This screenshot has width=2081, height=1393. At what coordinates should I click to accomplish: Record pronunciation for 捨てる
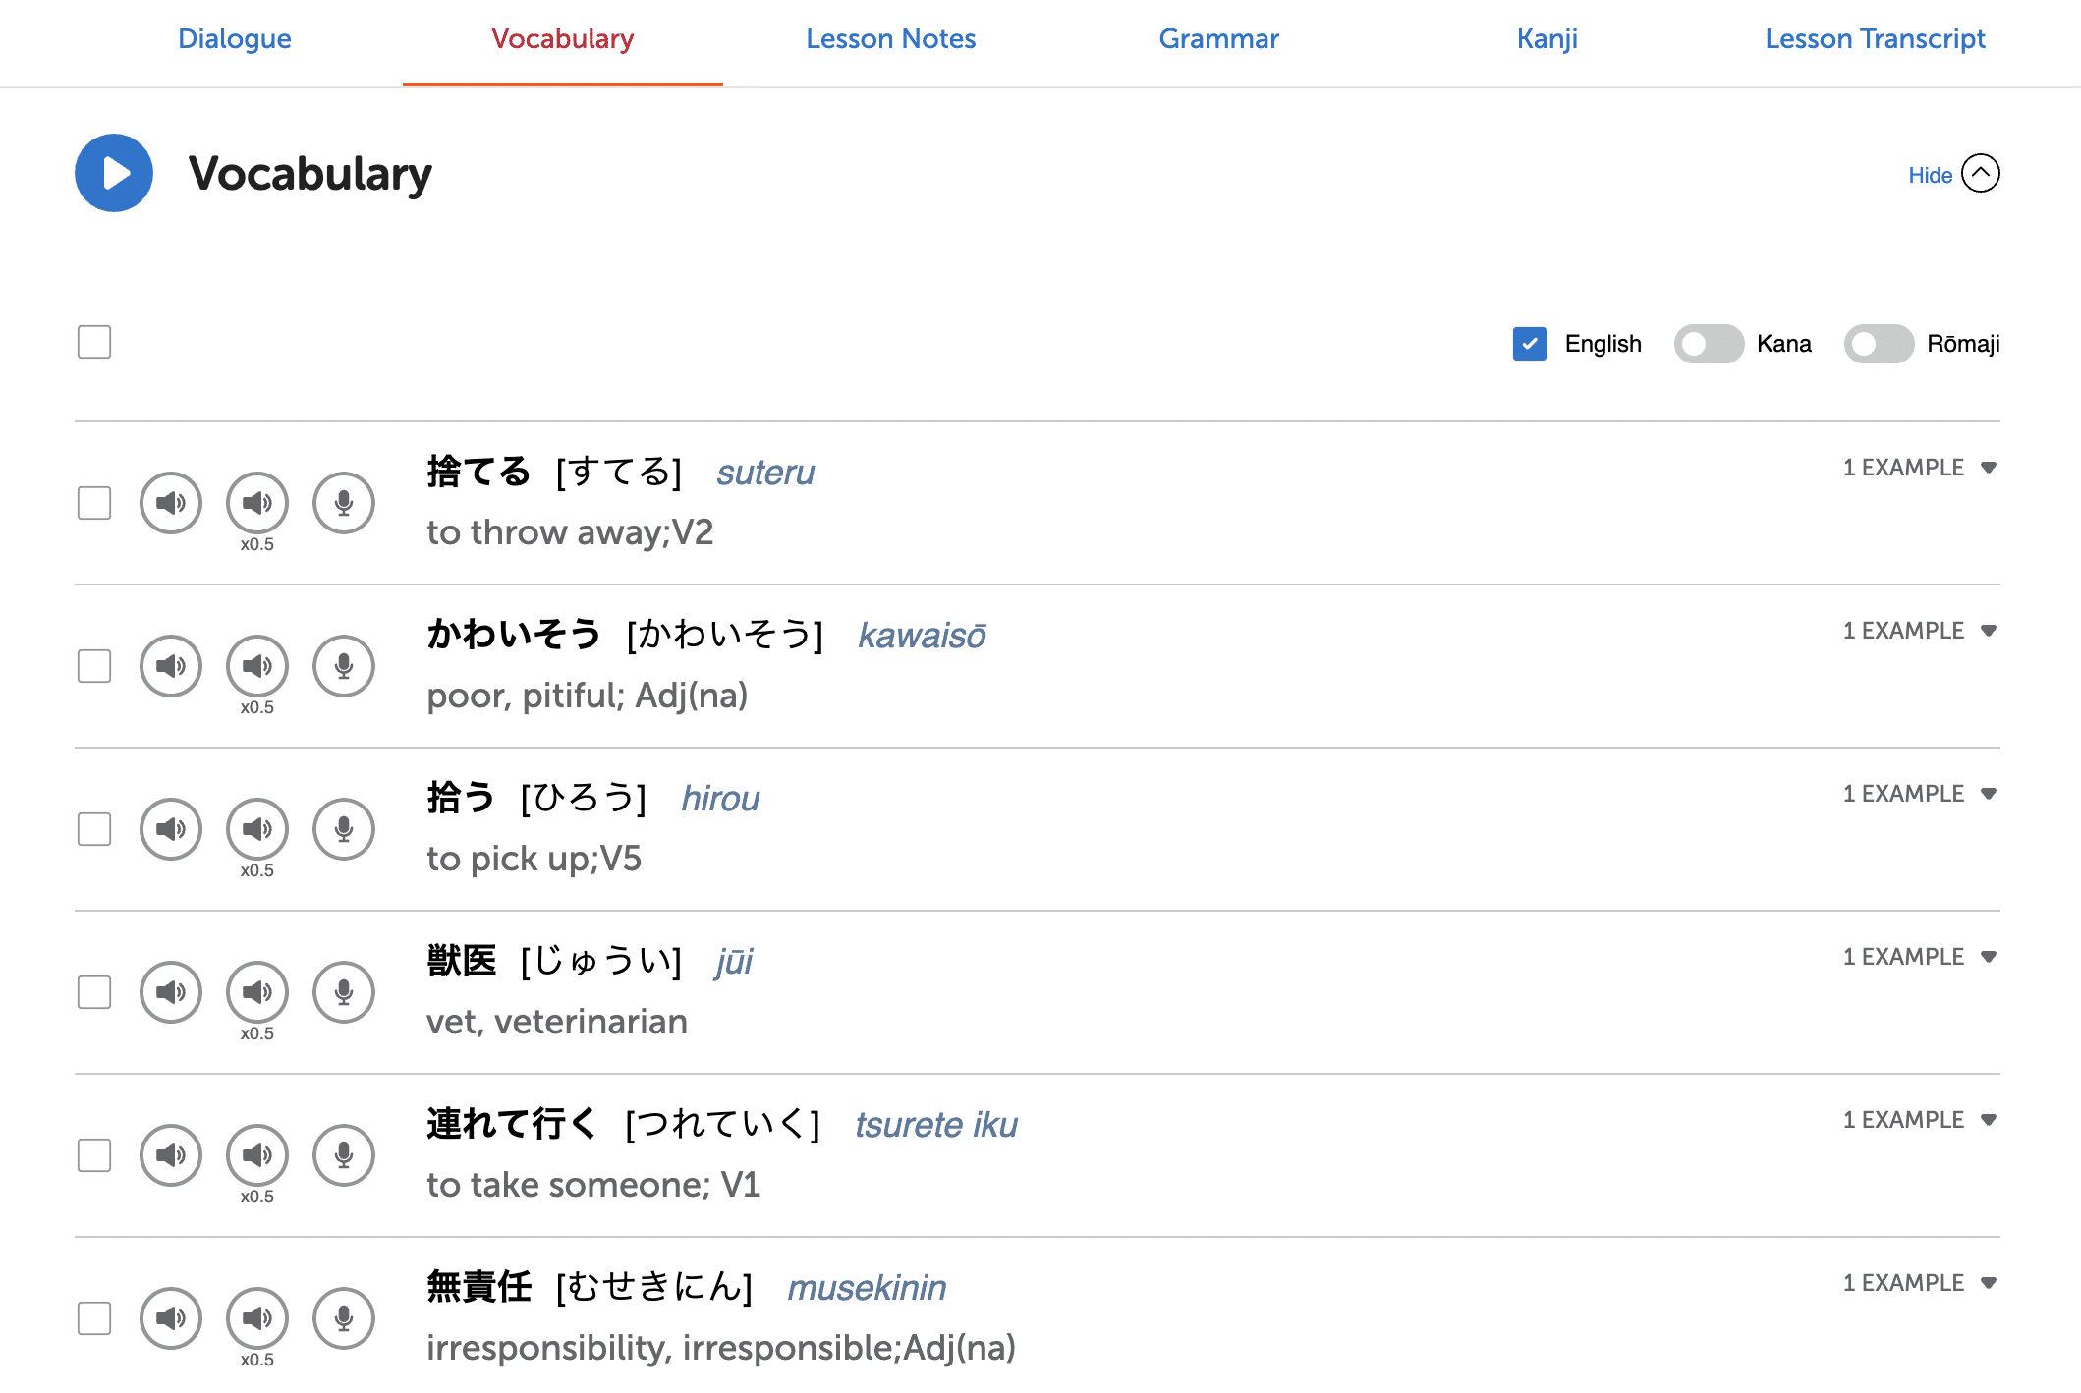coord(344,503)
